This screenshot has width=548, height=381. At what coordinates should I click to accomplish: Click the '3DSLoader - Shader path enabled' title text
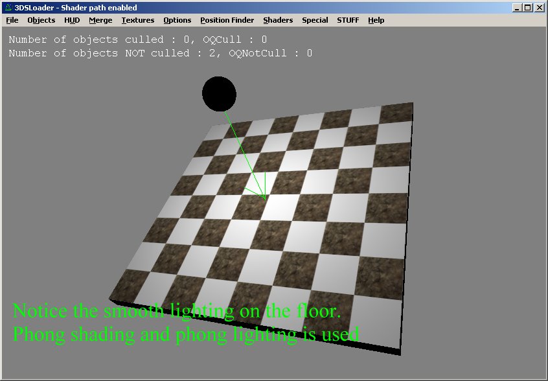pos(76,7)
